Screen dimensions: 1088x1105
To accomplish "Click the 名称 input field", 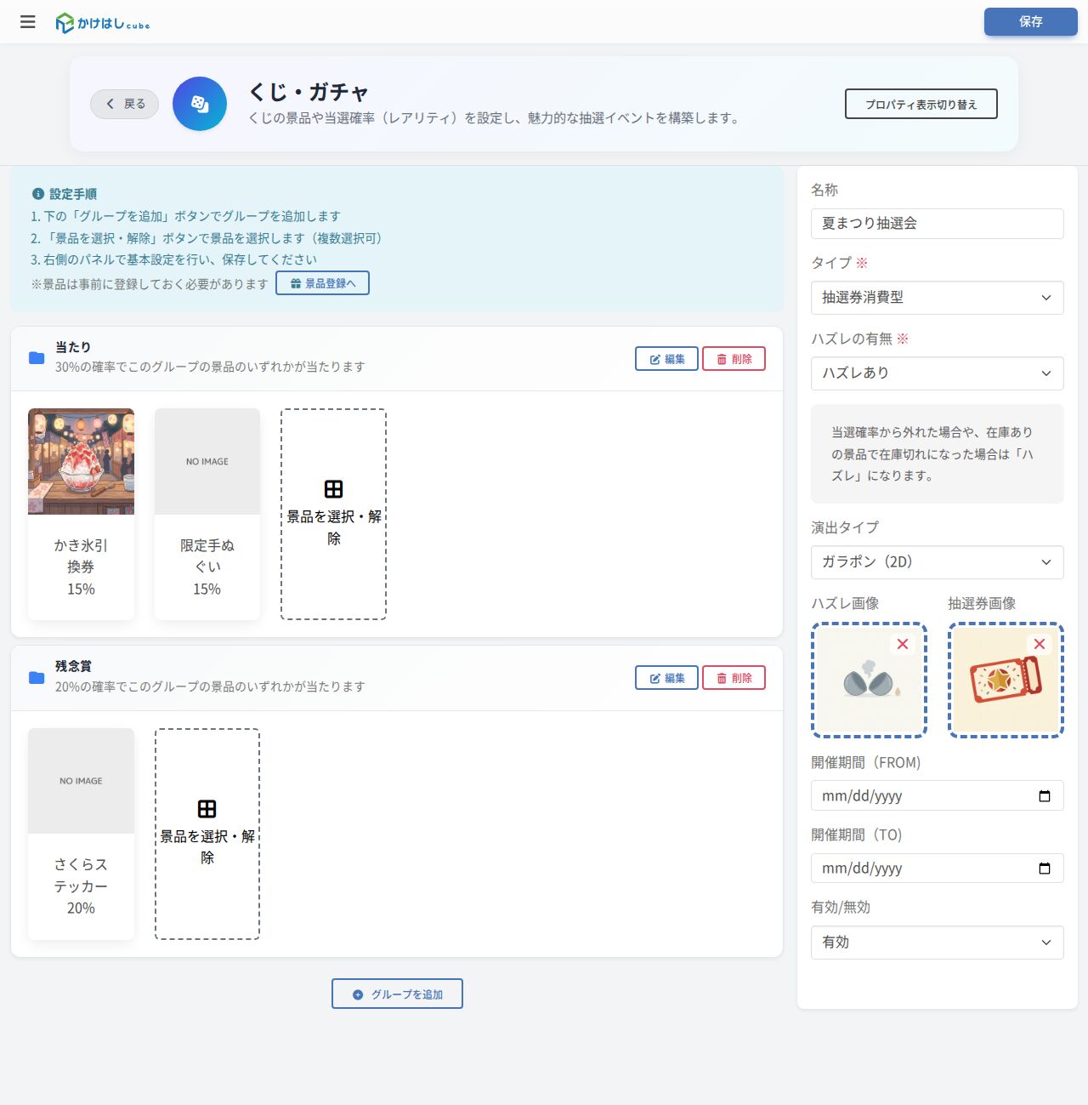I will pyautogui.click(x=938, y=224).
